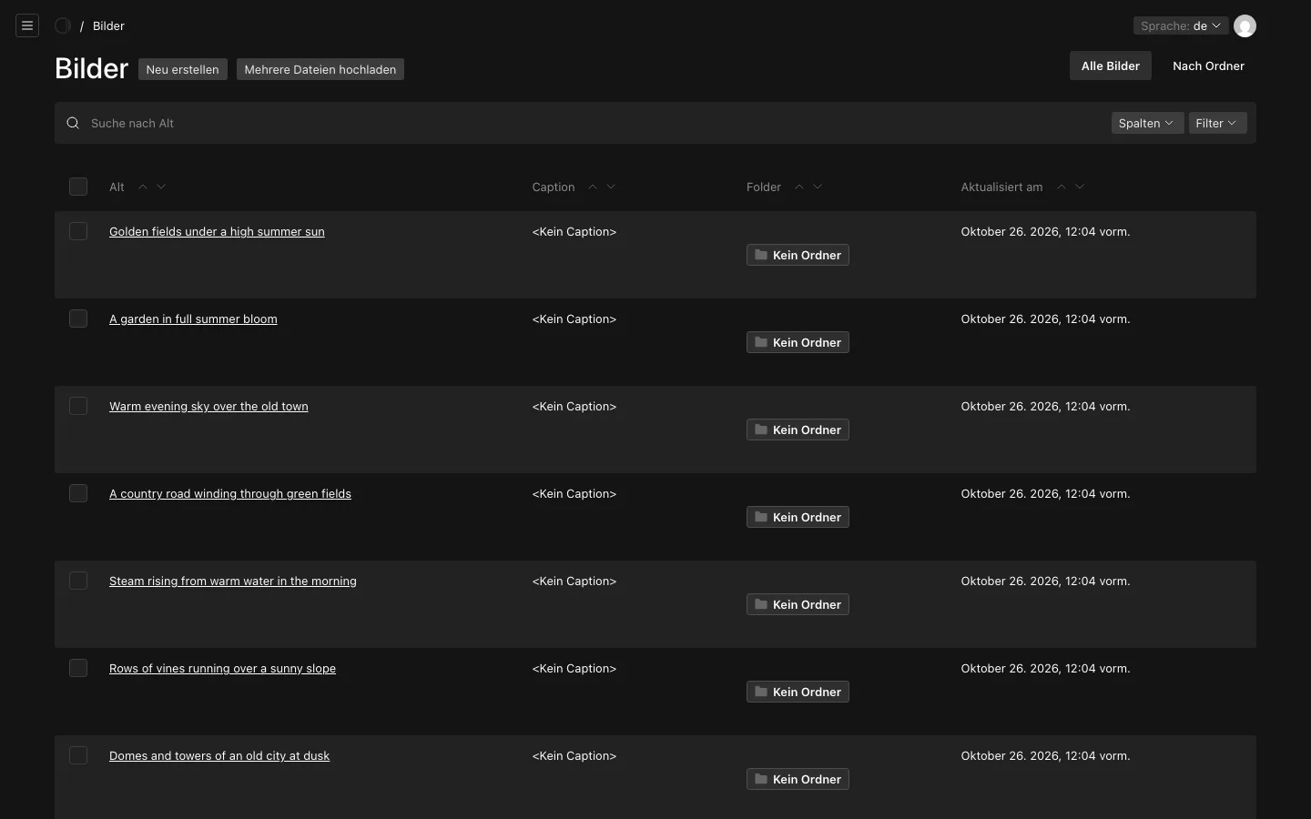
Task: Click Kein Ordner badge in Domes and towers row
Action: tap(798, 779)
